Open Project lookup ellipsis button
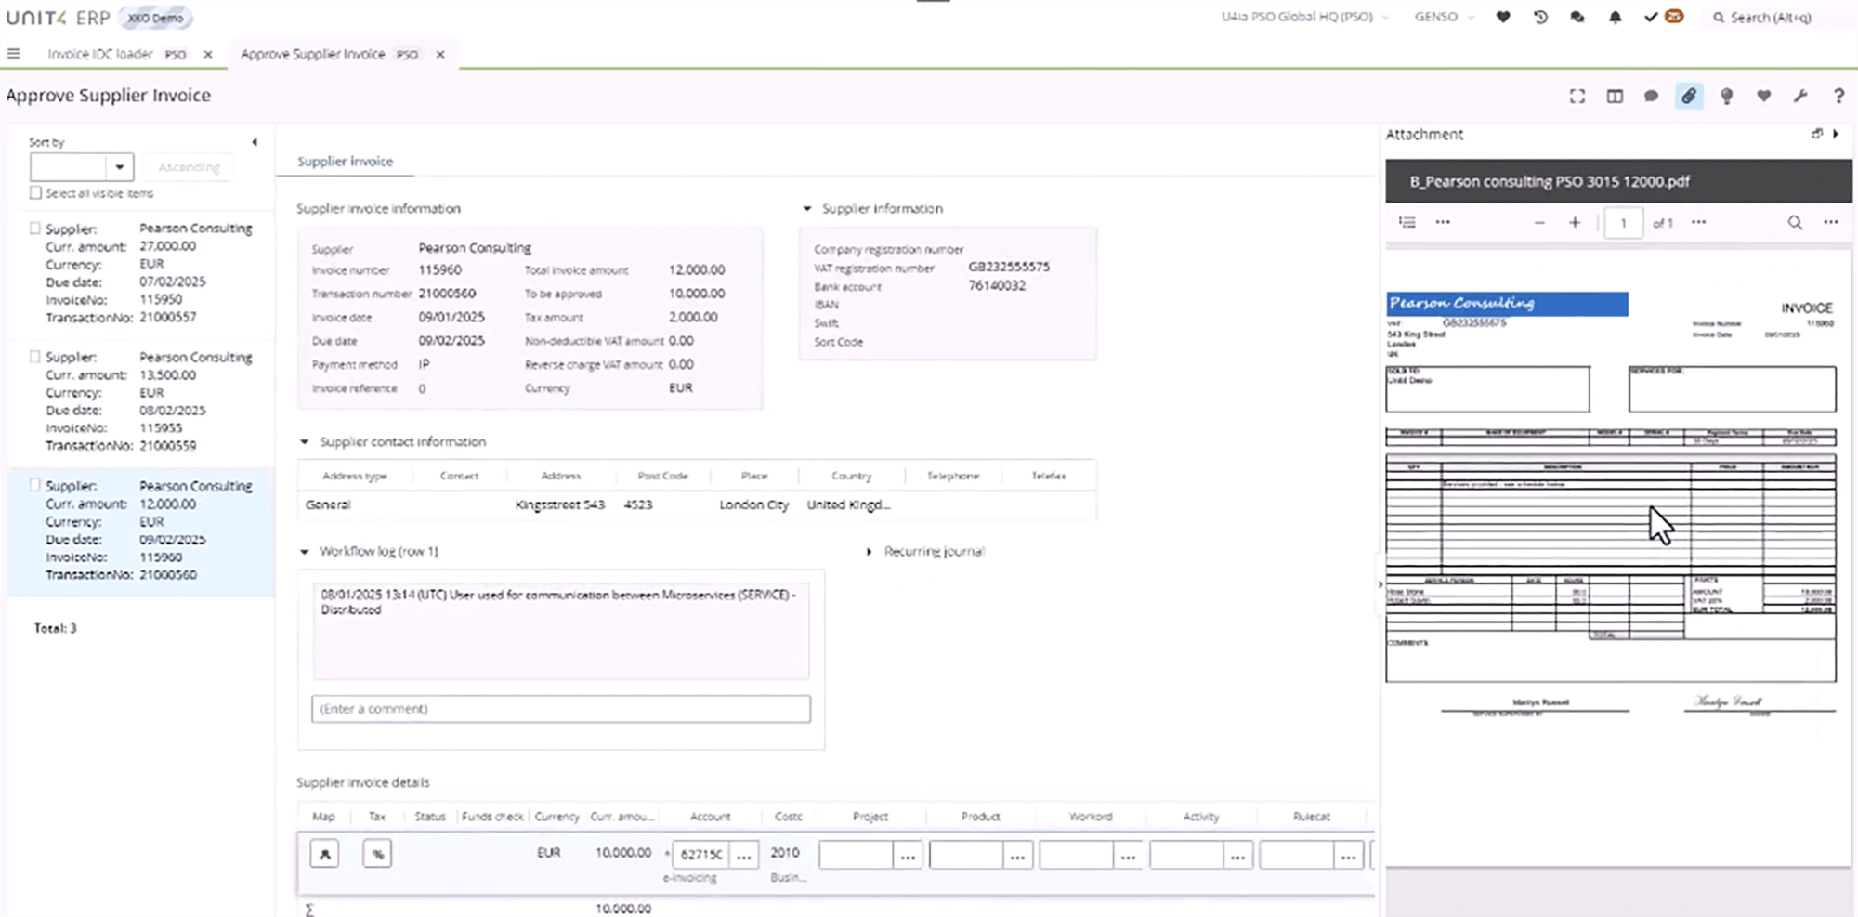The width and height of the screenshot is (1858, 917). pyautogui.click(x=908, y=855)
